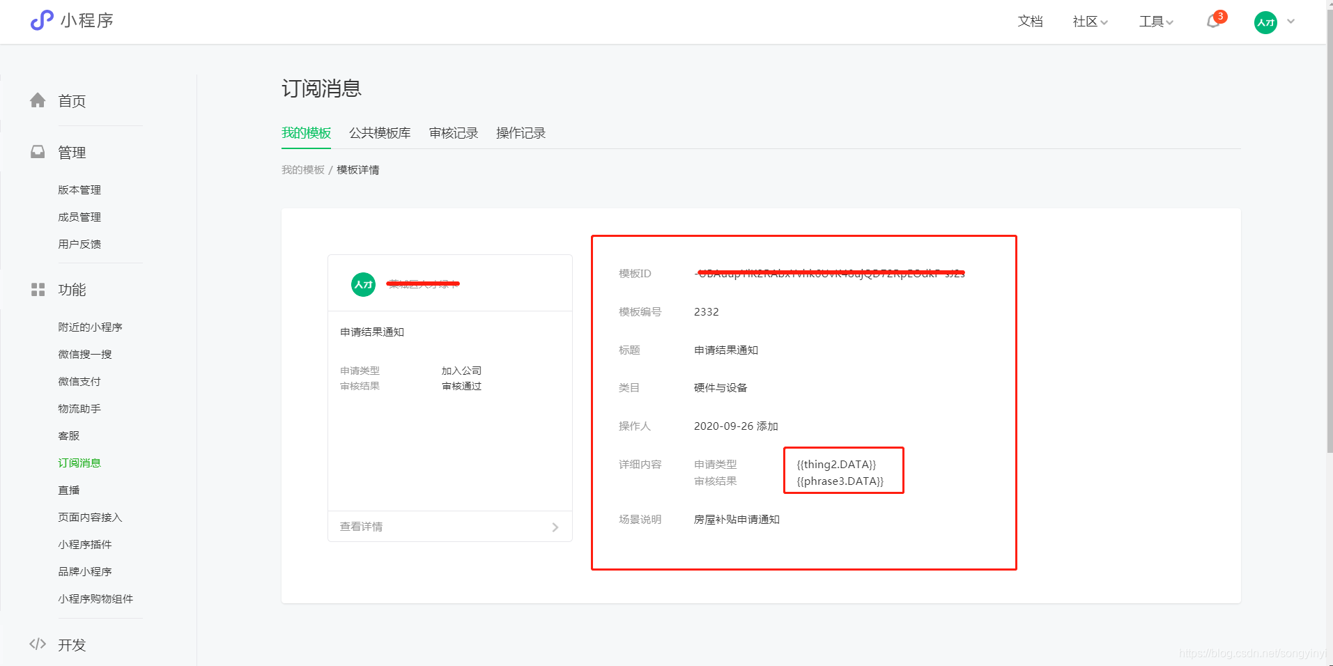Open the notification bell
This screenshot has width=1333, height=666.
1213,22
